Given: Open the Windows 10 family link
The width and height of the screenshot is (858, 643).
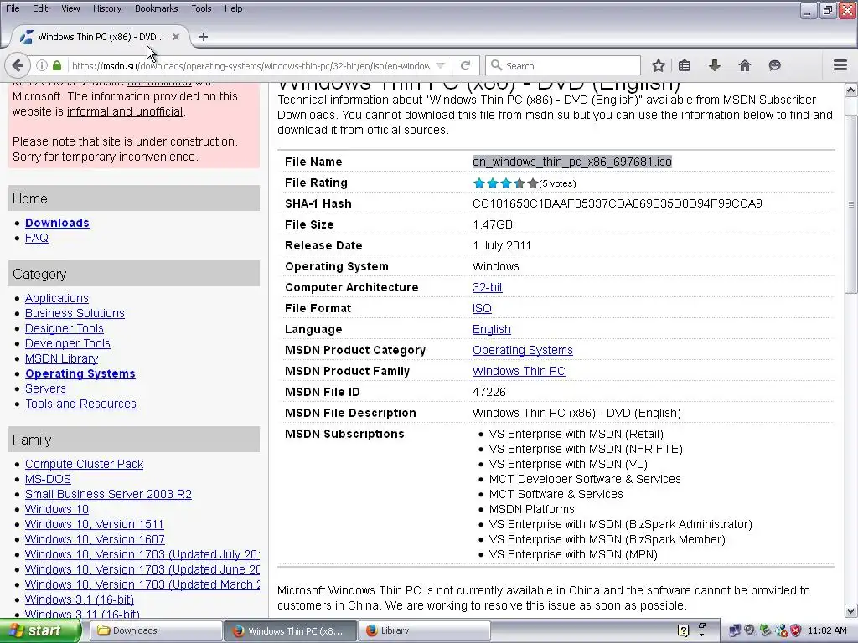Looking at the screenshot, I should pyautogui.click(x=57, y=509).
